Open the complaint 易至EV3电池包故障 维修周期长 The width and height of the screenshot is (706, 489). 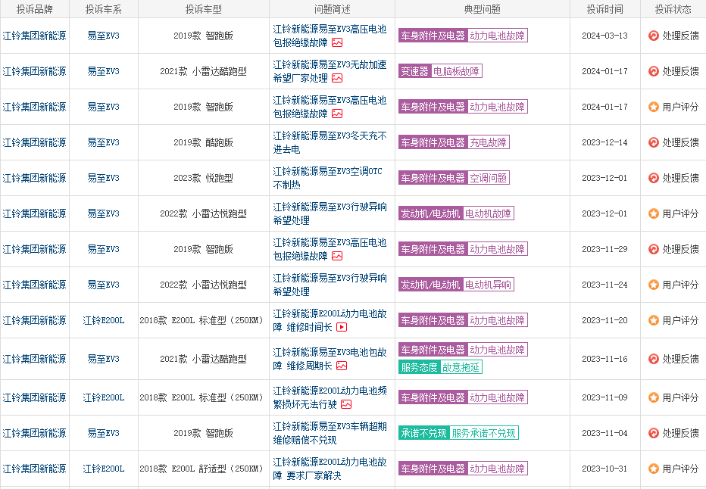[330, 359]
